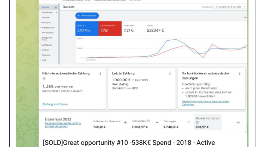Expand the Dezember 2022 billing row chevron
266x147 pixels.
click(x=238, y=123)
